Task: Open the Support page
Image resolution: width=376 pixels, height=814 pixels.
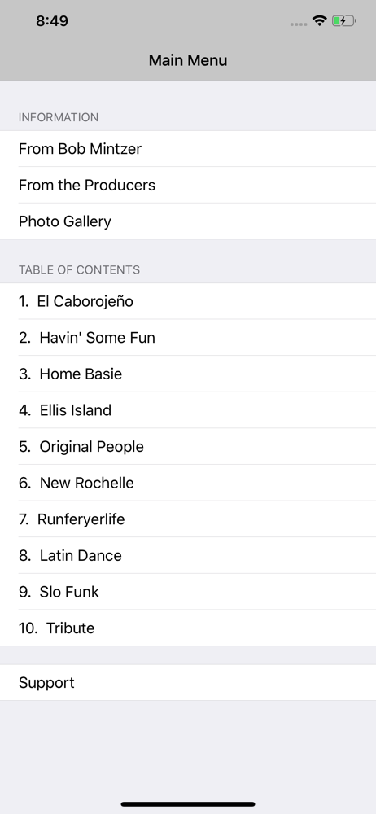Action: [x=188, y=683]
